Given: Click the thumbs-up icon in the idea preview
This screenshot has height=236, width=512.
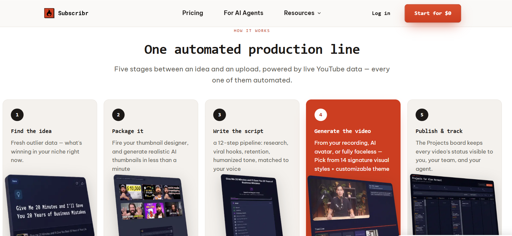Looking at the screenshot, I should pyautogui.click(x=82, y=184).
